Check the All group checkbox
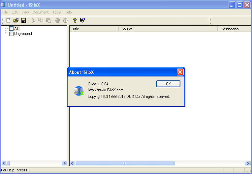This screenshot has width=252, height=174. pos(11,28)
